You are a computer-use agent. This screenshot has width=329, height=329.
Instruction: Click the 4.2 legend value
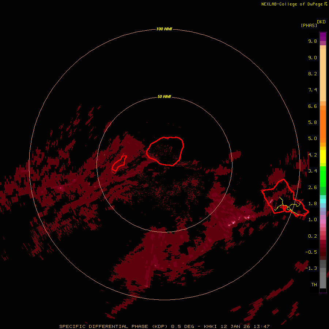point(313,155)
